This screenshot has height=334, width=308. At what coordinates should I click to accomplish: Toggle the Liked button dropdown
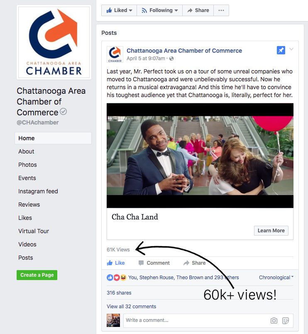coord(119,10)
